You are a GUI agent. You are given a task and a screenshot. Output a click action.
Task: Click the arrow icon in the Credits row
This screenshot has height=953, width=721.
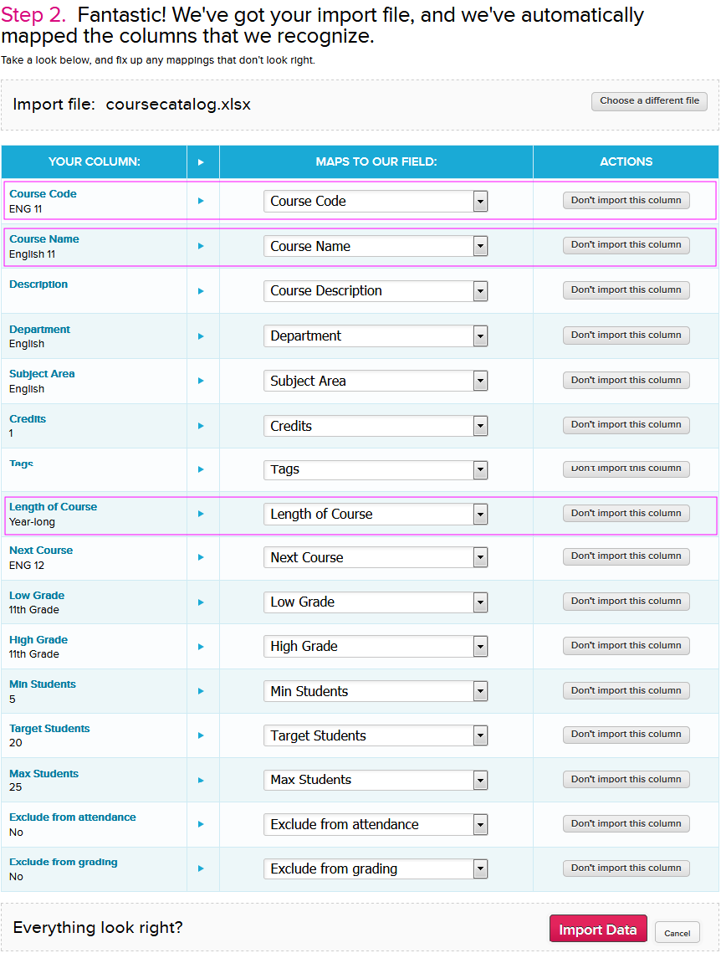tap(201, 426)
